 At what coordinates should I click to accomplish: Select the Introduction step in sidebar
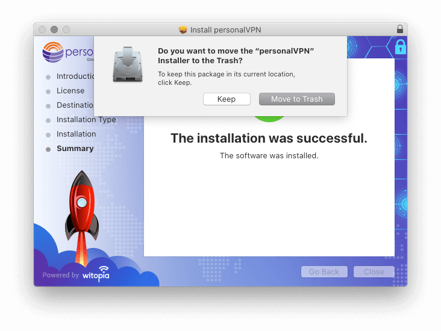tap(75, 76)
